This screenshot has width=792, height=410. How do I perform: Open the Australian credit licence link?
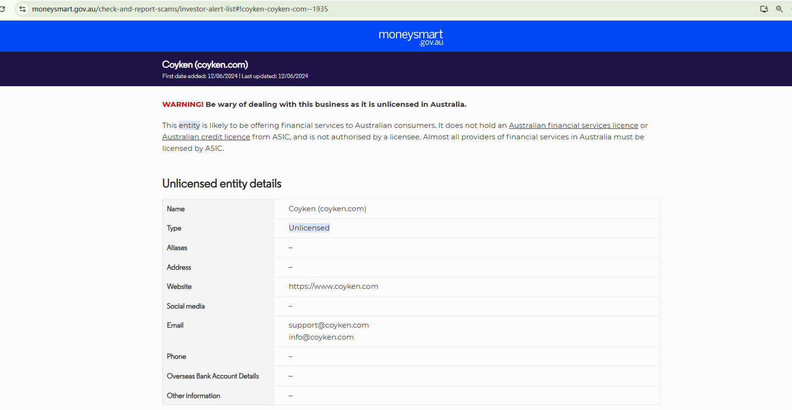click(206, 137)
